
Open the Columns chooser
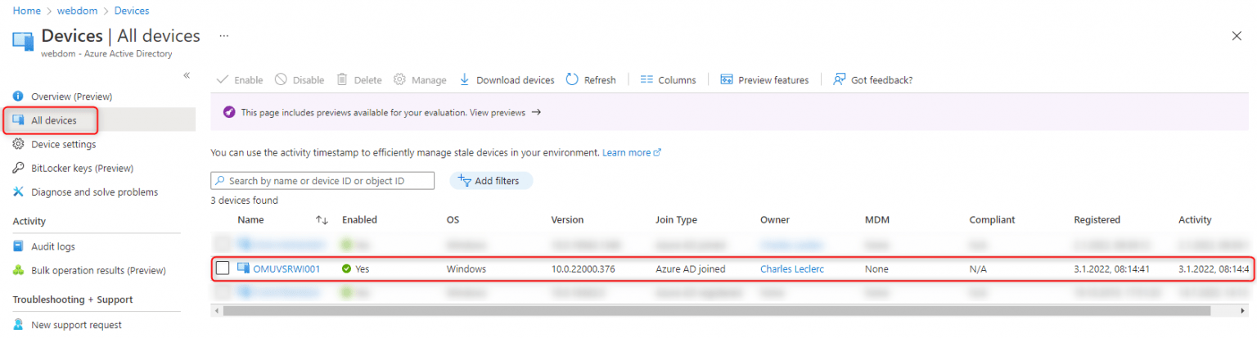coord(668,79)
